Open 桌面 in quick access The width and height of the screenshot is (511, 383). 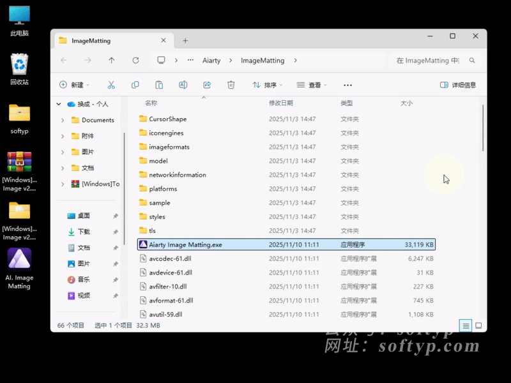point(84,216)
